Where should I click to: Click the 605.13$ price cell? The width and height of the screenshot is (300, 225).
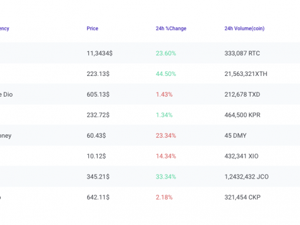coord(98,94)
